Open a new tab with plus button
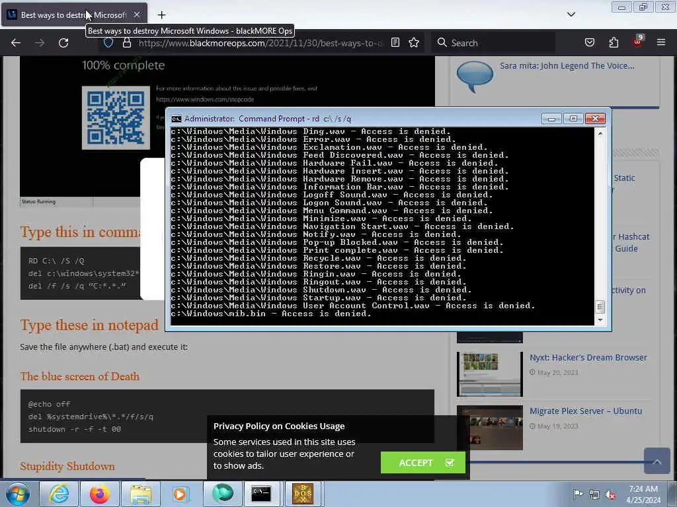677x507 pixels. [161, 15]
